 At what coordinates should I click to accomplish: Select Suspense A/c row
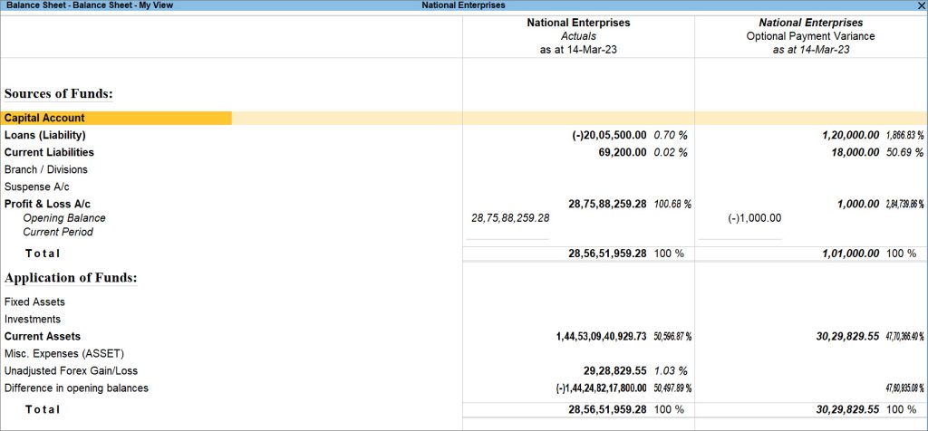[x=36, y=187]
